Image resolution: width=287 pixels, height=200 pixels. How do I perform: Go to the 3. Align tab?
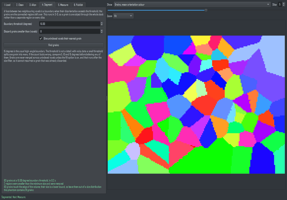pyautogui.click(x=33, y=5)
